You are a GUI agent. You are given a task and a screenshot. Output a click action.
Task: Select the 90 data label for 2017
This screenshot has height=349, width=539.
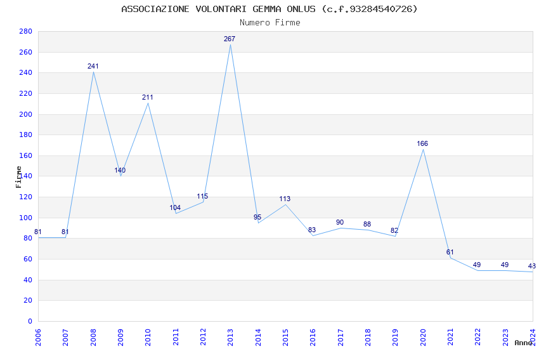point(340,223)
